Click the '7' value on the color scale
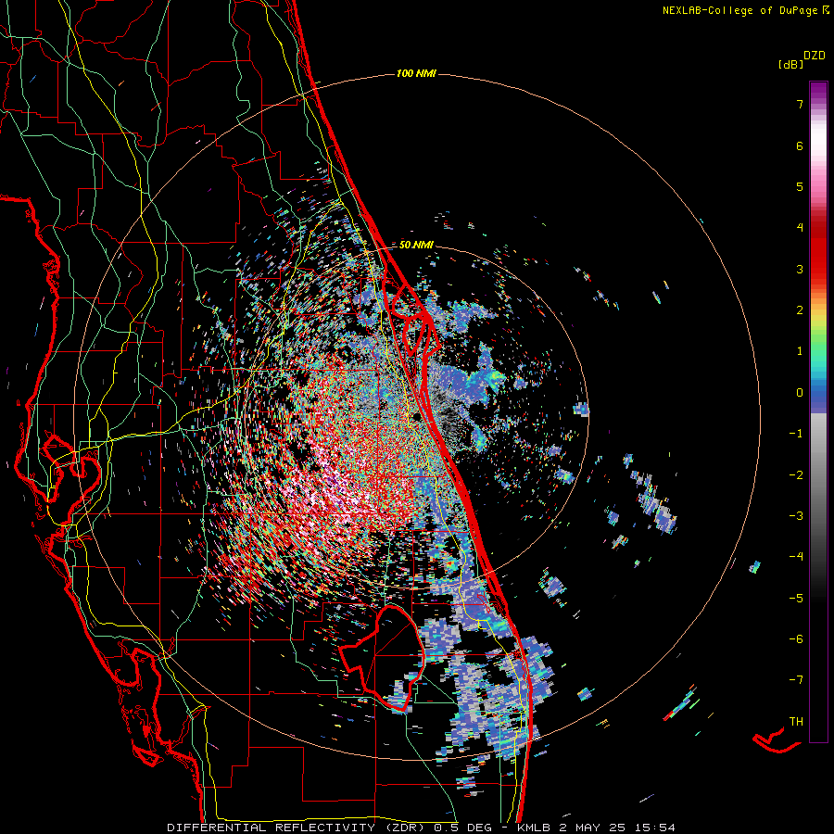The width and height of the screenshot is (834, 834). click(x=800, y=104)
